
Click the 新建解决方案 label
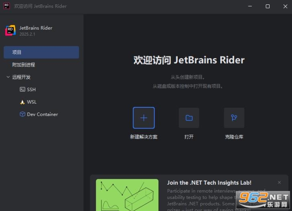pos(144,137)
